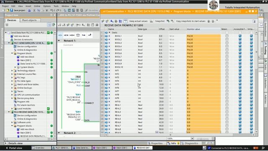Click Devices & networks icon in tree
Viewport: 268px width, 151px height.
(12, 39)
